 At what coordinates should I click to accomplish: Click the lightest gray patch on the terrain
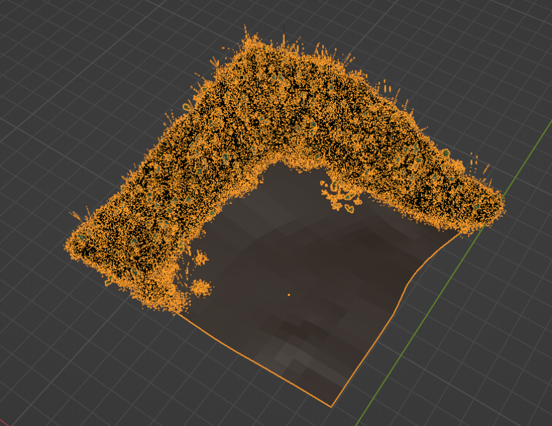click(x=282, y=359)
